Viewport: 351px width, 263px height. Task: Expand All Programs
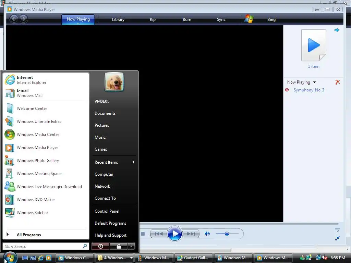(x=46, y=235)
